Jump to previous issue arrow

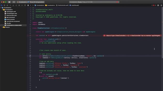click(x=152, y=5)
